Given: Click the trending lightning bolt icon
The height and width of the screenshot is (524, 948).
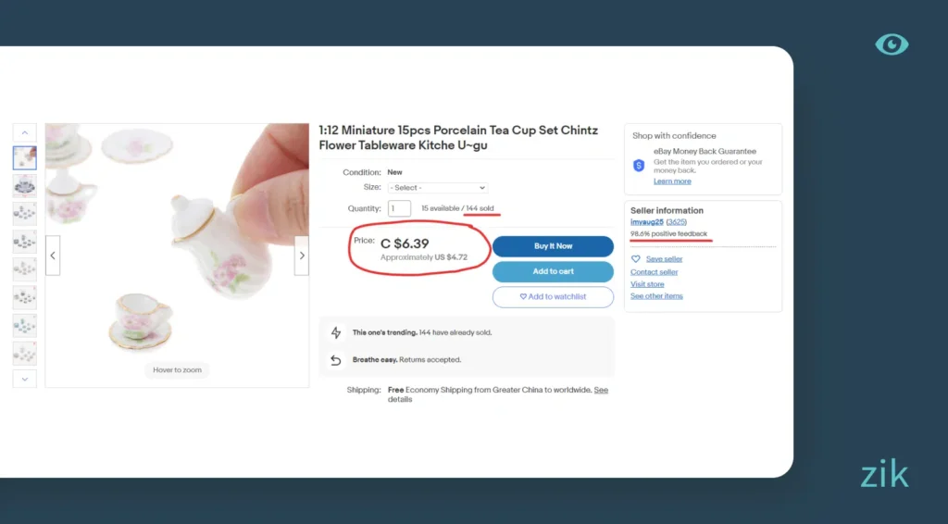Looking at the screenshot, I should pyautogui.click(x=336, y=332).
